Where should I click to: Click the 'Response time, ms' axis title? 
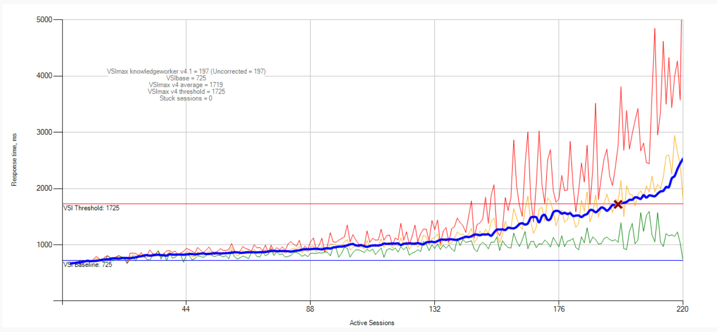[14, 160]
